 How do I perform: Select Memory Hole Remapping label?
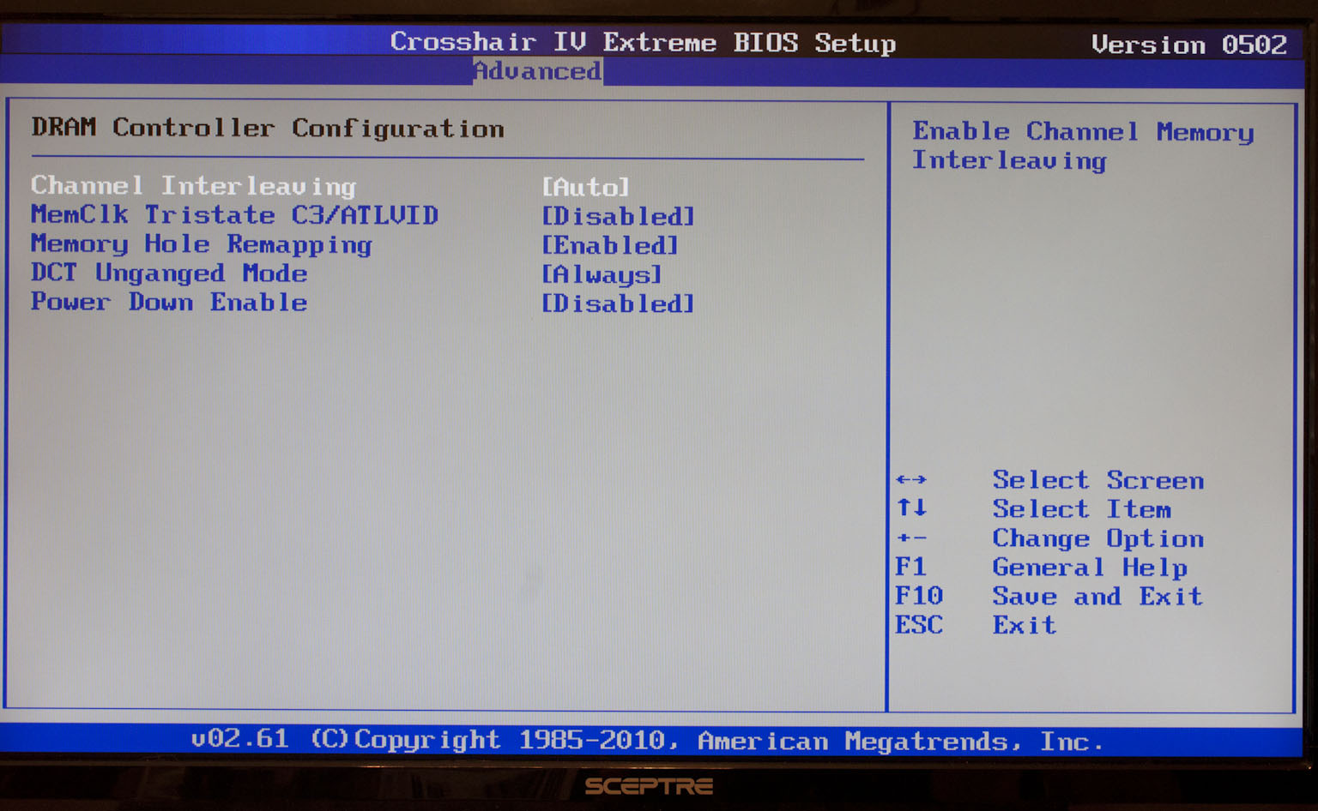[x=202, y=245]
